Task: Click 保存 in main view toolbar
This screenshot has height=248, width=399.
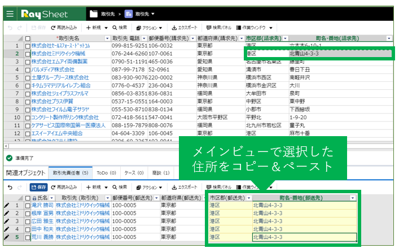Action: (x=39, y=28)
